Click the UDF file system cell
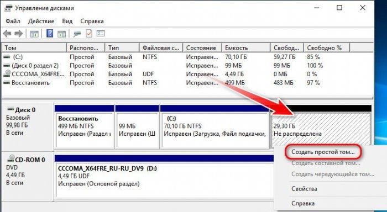Image resolution: width=387 pixels, height=212 pixels. 148,74
